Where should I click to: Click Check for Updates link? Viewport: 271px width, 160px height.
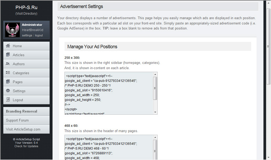tap(26, 146)
